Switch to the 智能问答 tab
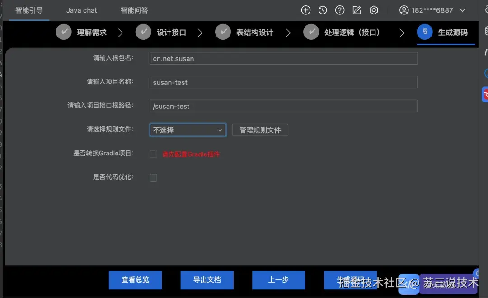The width and height of the screenshot is (488, 298). coord(134,10)
